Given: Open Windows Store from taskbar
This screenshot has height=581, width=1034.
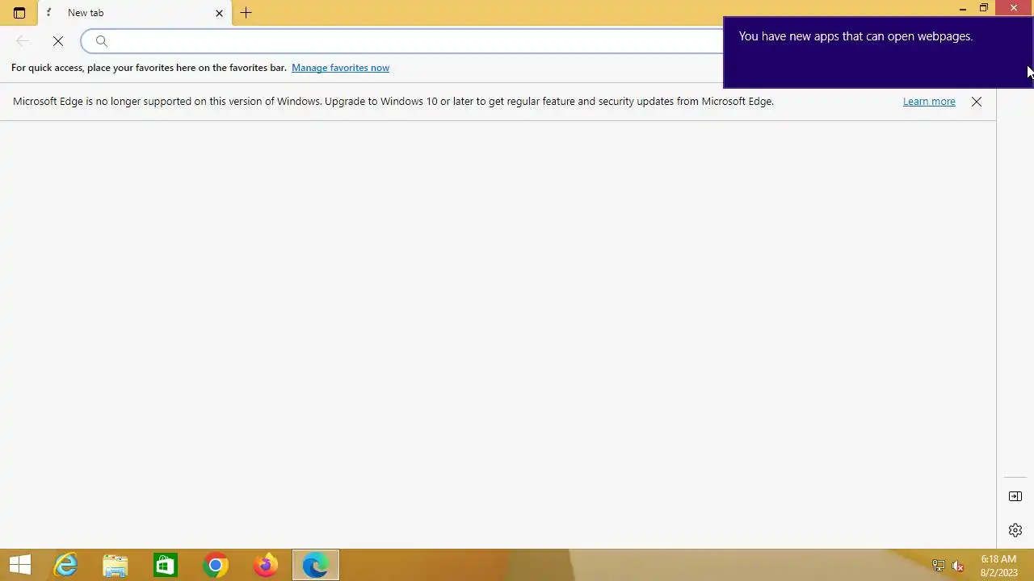Looking at the screenshot, I should (x=166, y=565).
